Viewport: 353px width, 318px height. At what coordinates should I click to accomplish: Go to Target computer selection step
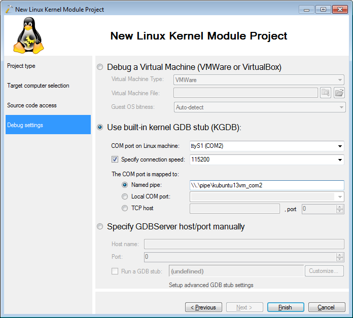(x=38, y=86)
